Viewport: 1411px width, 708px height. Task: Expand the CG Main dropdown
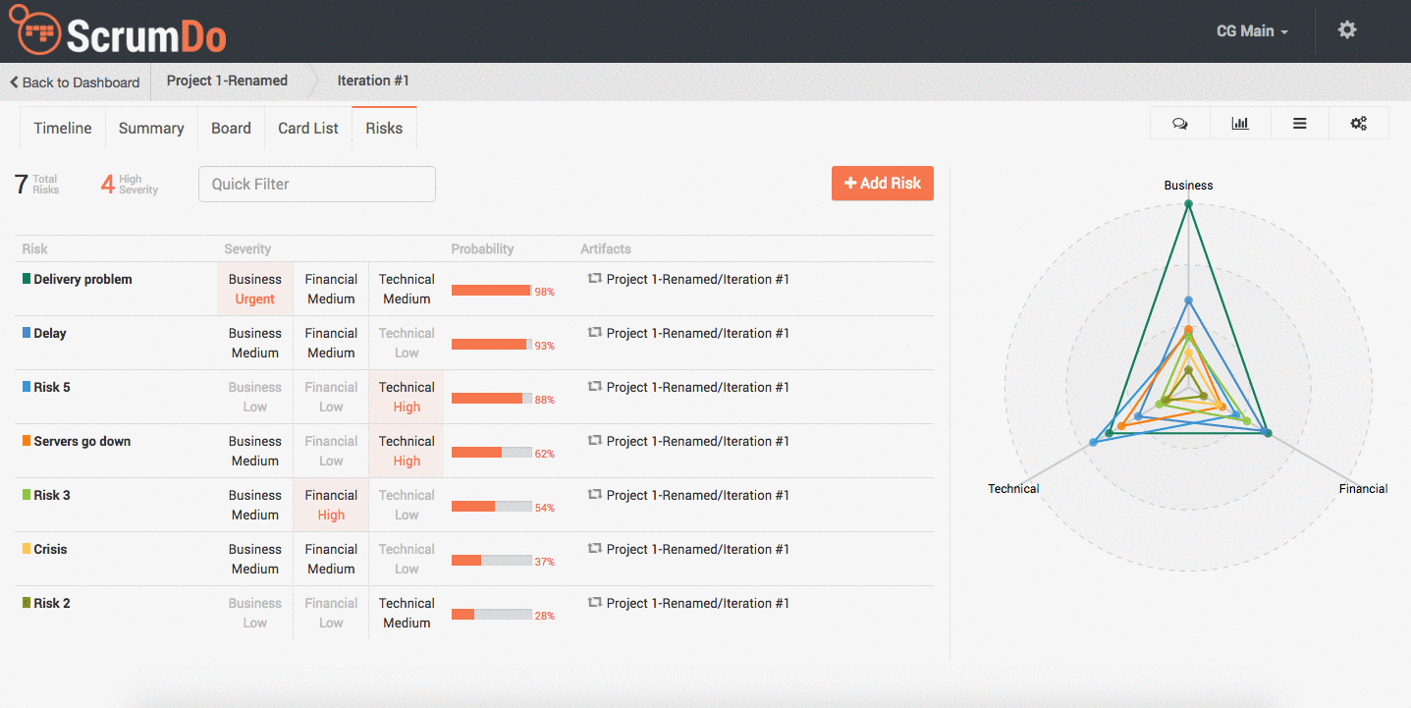coord(1252,31)
